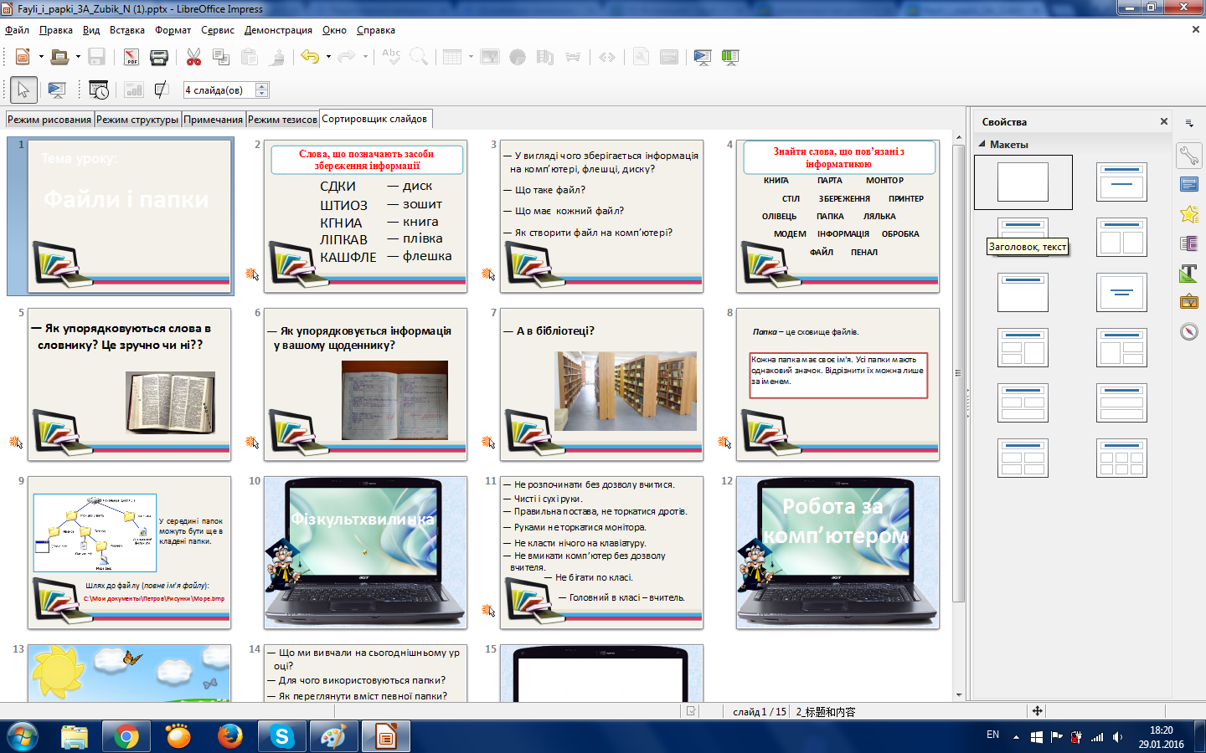
Task: Open Google Chrome from the taskbar
Action: point(126,736)
